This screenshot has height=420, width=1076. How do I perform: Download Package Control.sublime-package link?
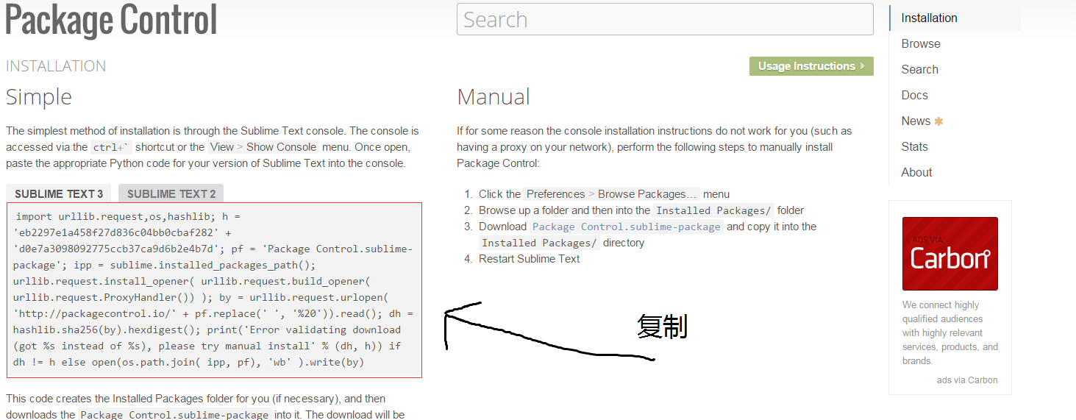coord(626,227)
